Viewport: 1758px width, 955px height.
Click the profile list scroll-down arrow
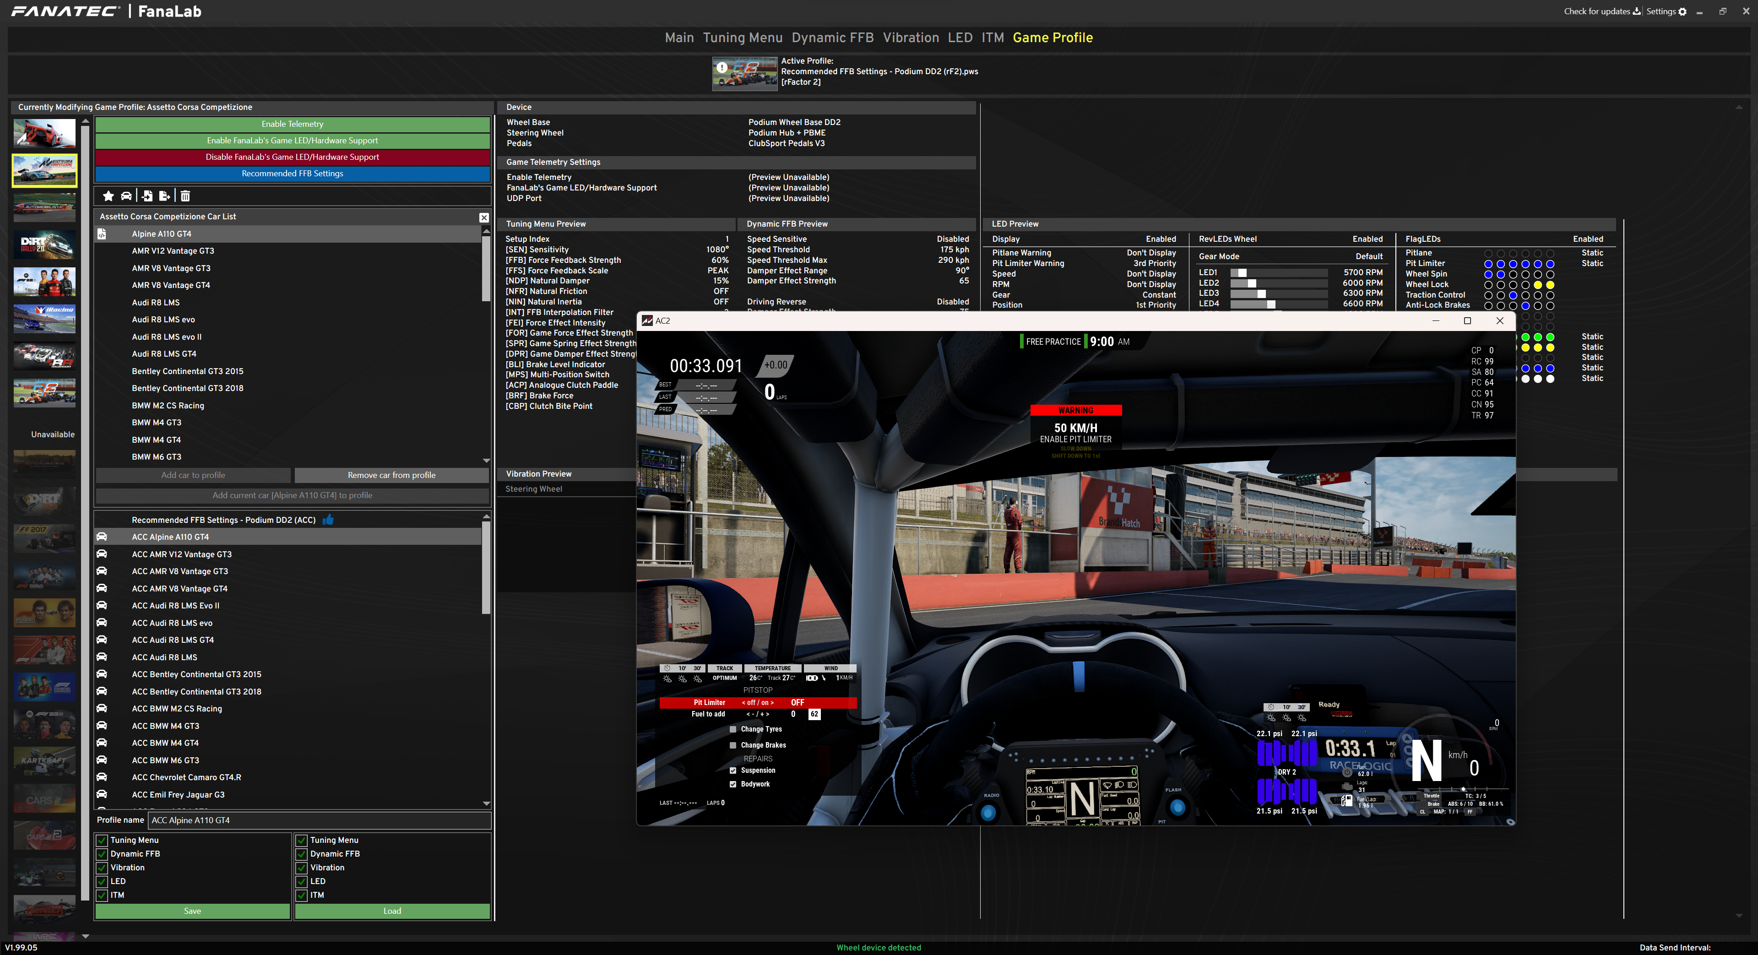click(x=486, y=803)
